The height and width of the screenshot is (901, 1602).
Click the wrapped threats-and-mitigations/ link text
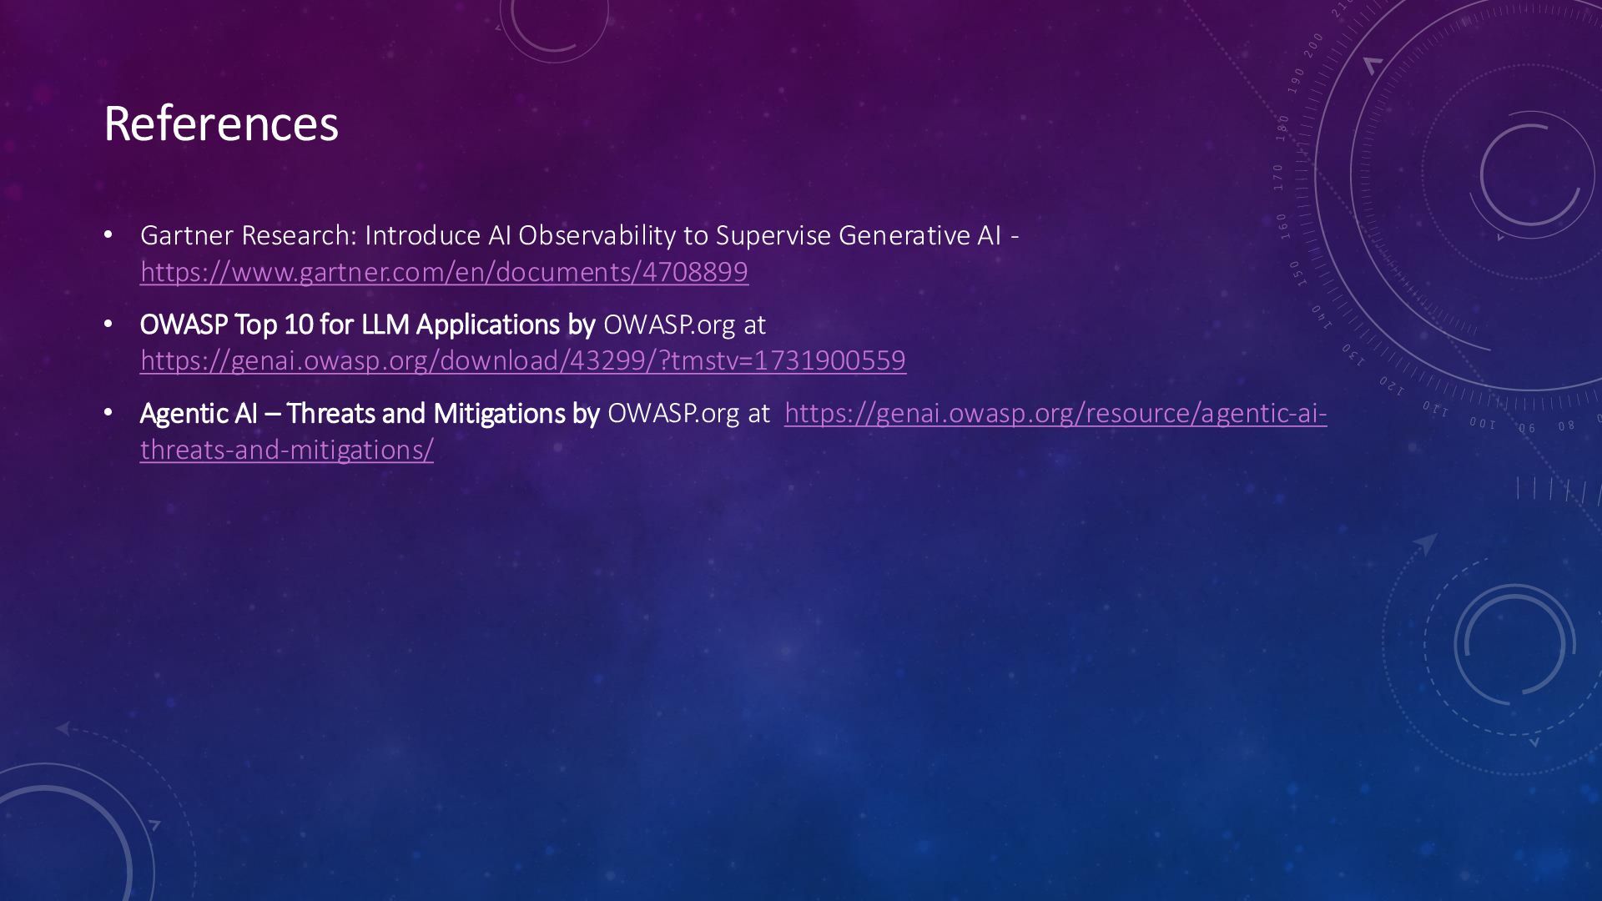286,450
